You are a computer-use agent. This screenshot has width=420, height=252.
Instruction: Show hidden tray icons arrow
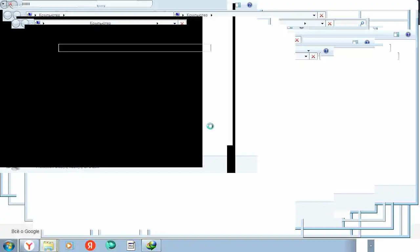tap(371, 245)
